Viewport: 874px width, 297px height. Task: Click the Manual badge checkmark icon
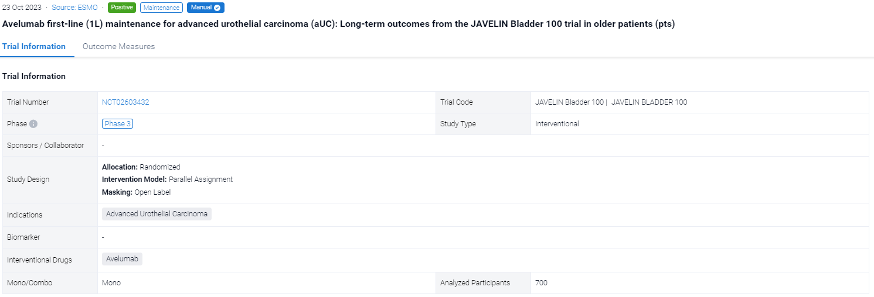click(217, 8)
